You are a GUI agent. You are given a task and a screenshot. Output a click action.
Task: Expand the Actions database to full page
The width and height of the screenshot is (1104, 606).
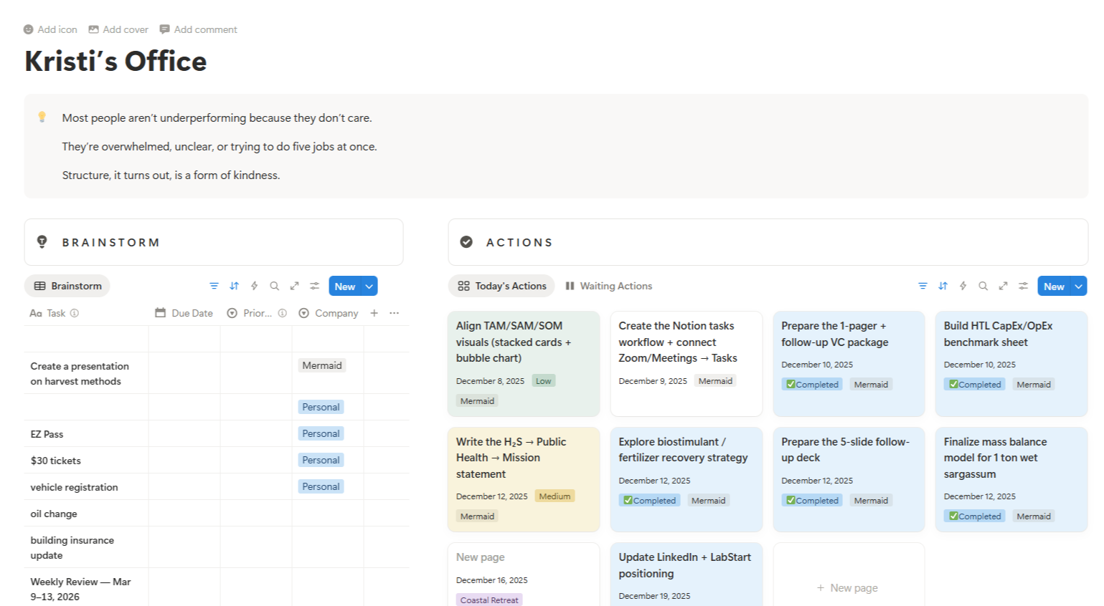coord(1004,285)
